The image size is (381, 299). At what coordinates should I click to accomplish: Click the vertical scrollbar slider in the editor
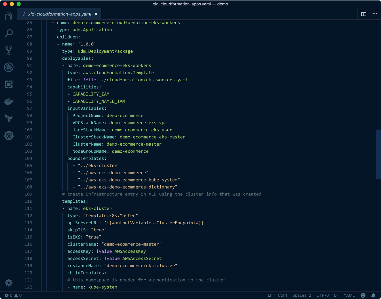click(378, 154)
